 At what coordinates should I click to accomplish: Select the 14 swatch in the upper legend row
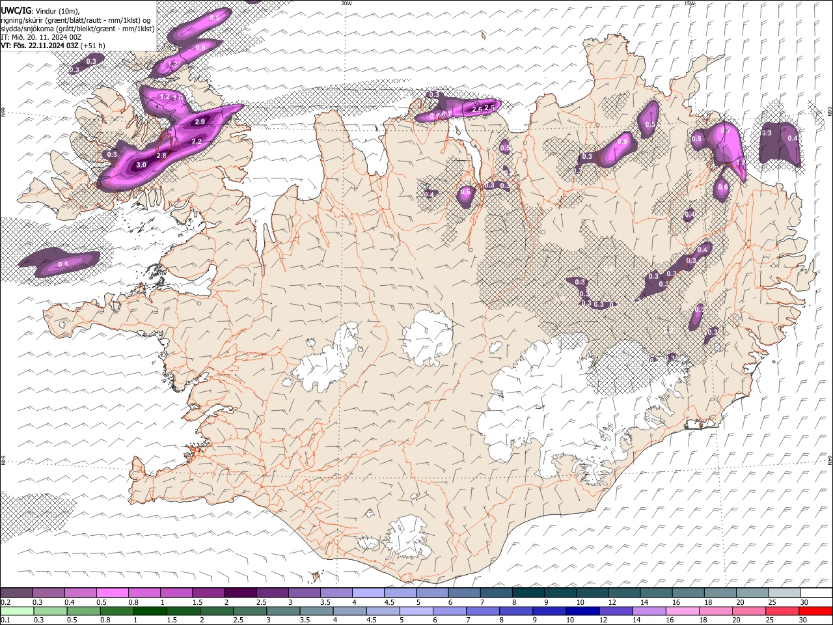pos(656,592)
